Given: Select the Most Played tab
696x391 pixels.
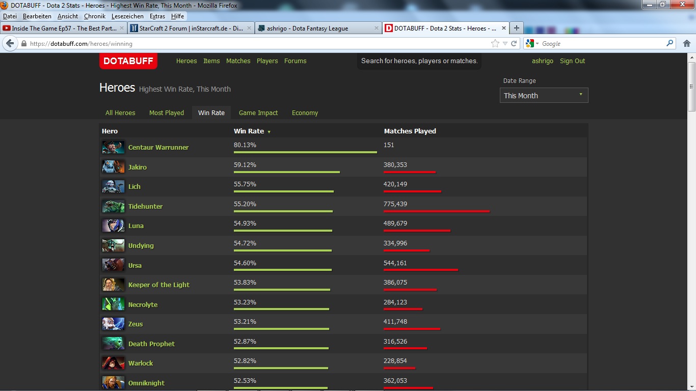Looking at the screenshot, I should (x=167, y=113).
